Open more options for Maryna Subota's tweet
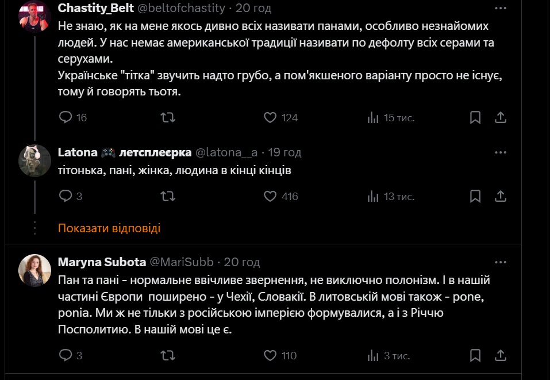The image size is (550, 380). [x=501, y=262]
